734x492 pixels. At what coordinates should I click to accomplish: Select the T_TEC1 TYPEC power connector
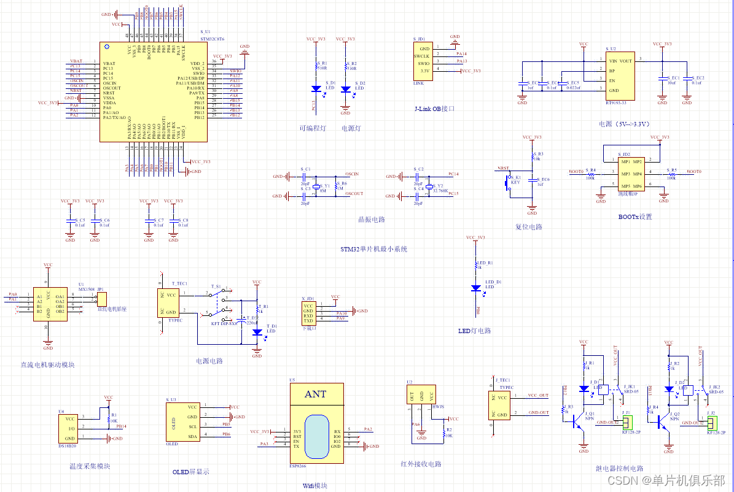(x=168, y=304)
